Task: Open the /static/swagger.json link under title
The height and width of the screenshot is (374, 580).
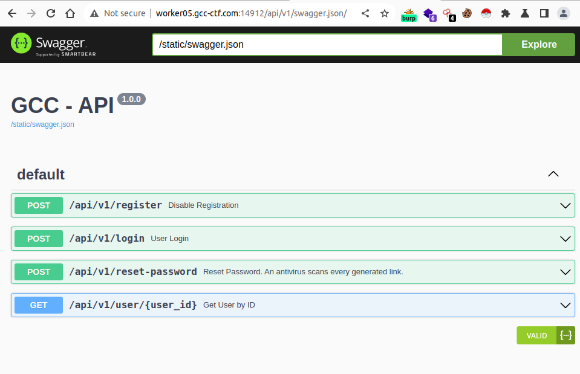Action: (x=42, y=124)
